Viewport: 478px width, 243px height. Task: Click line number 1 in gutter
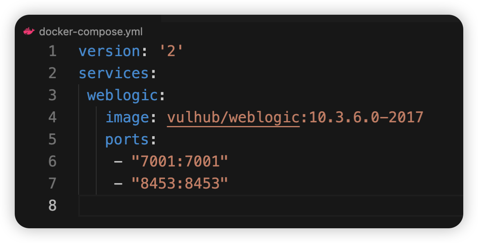pyautogui.click(x=52, y=51)
